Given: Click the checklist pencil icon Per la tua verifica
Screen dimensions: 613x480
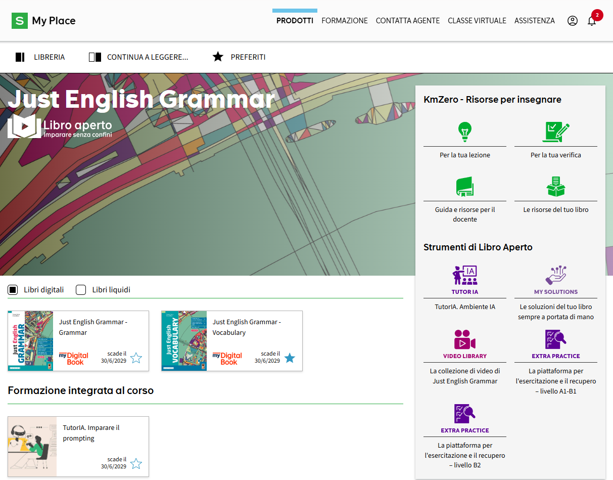Looking at the screenshot, I should coord(556,133).
